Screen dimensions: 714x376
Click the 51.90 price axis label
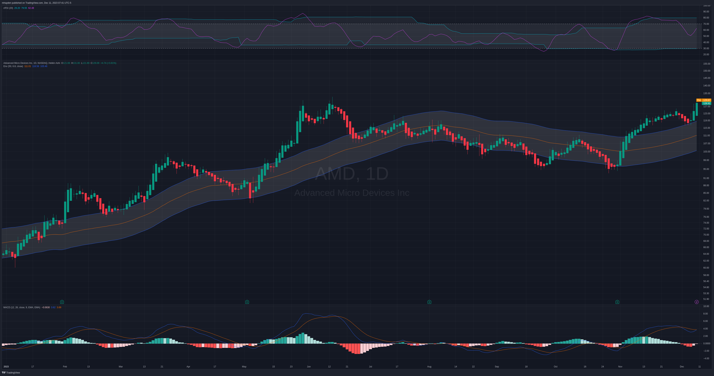(707, 299)
